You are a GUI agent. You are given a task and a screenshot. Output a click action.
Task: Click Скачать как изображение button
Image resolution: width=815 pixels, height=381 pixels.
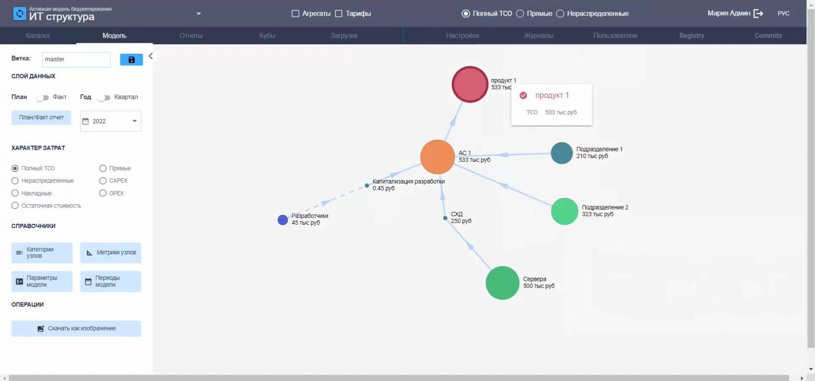tap(76, 328)
